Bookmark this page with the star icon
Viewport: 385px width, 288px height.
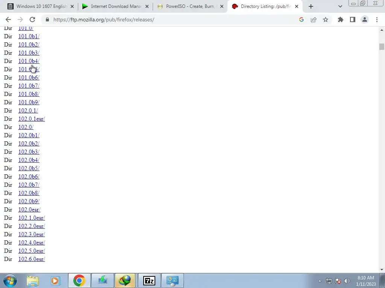326,19
